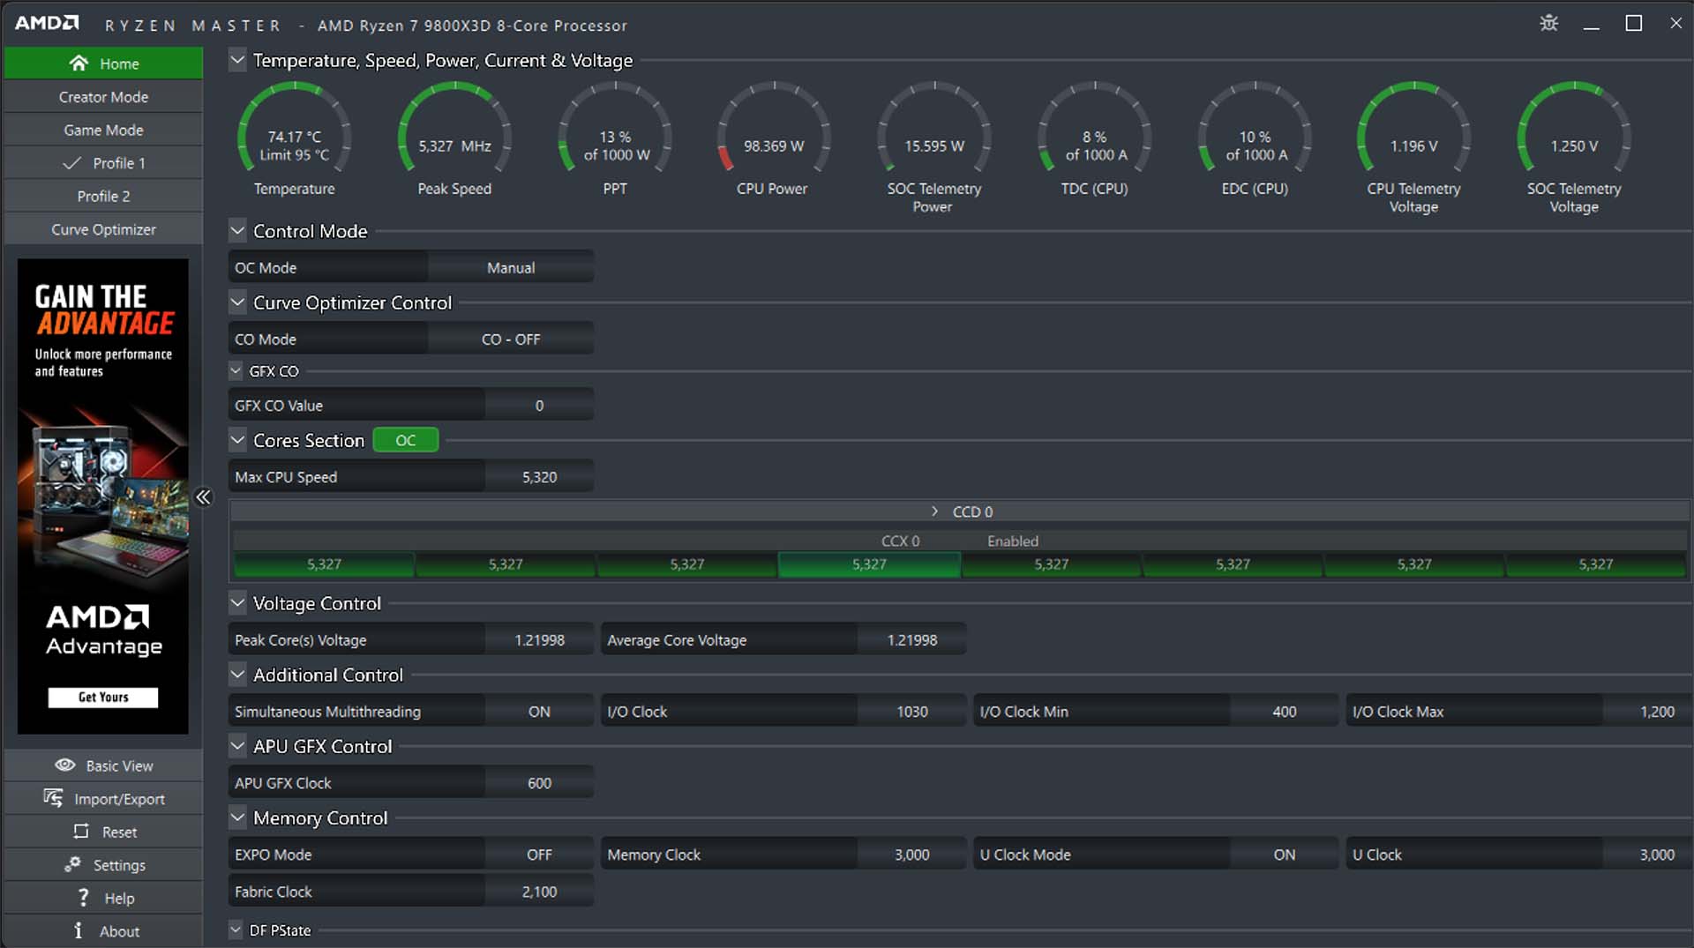
Task: Open the About page
Action: [103, 931]
